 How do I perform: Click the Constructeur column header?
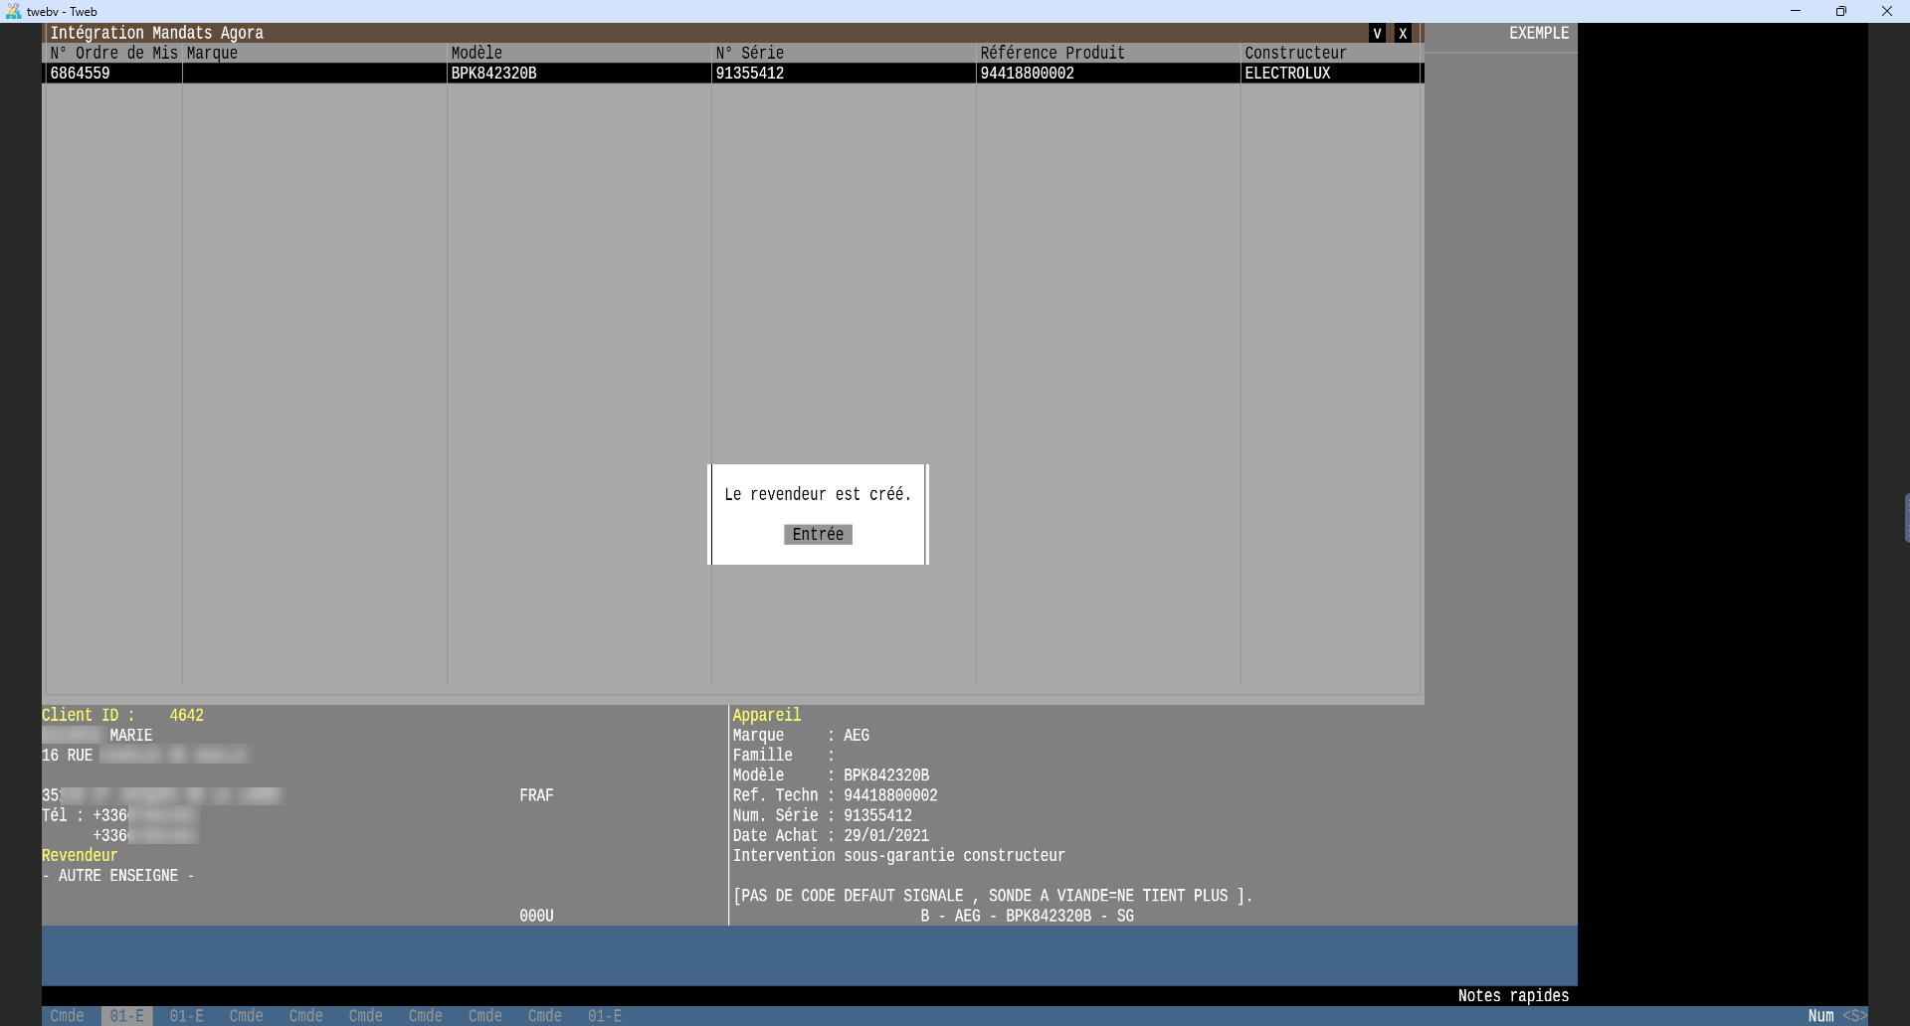[x=1295, y=53]
